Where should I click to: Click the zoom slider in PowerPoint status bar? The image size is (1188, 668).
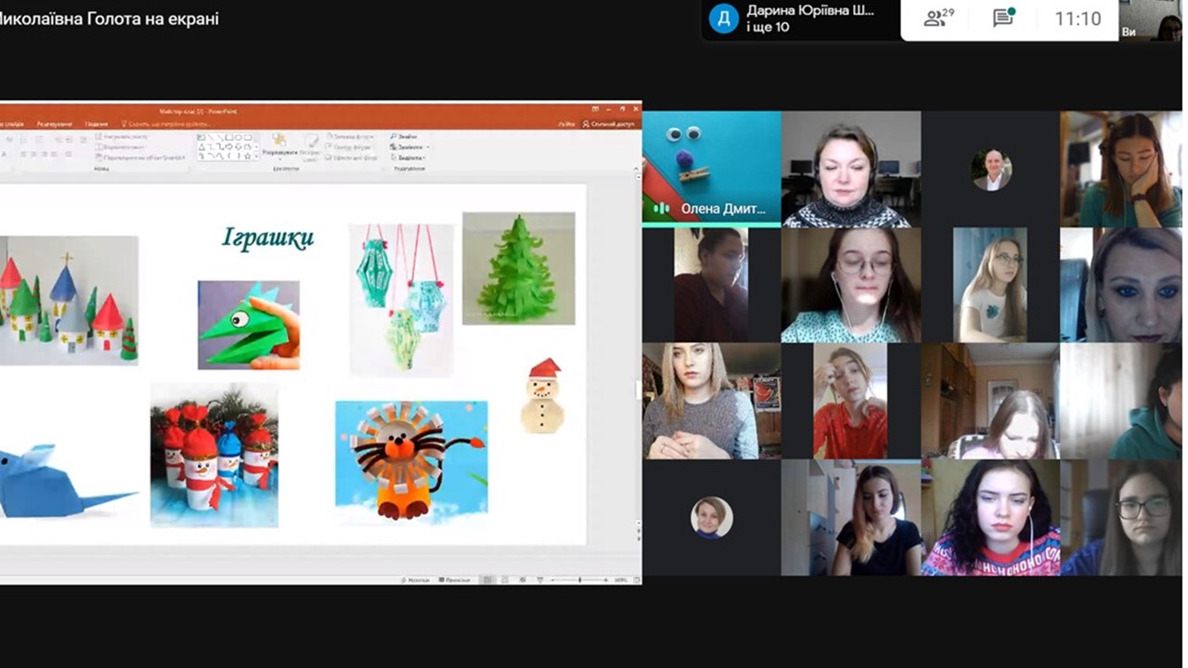point(580,580)
